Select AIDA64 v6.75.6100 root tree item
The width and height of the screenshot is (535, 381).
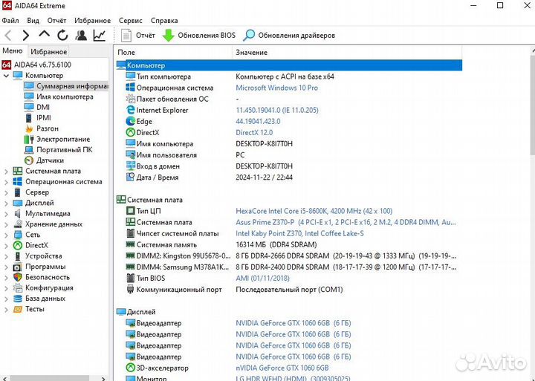click(x=42, y=65)
